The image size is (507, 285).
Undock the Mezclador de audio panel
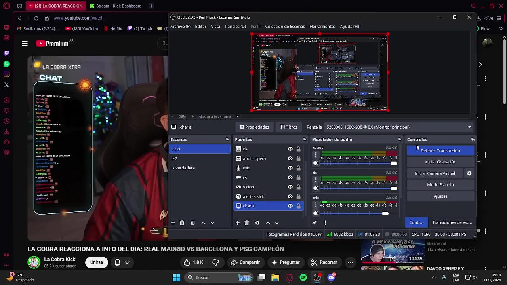point(399,139)
